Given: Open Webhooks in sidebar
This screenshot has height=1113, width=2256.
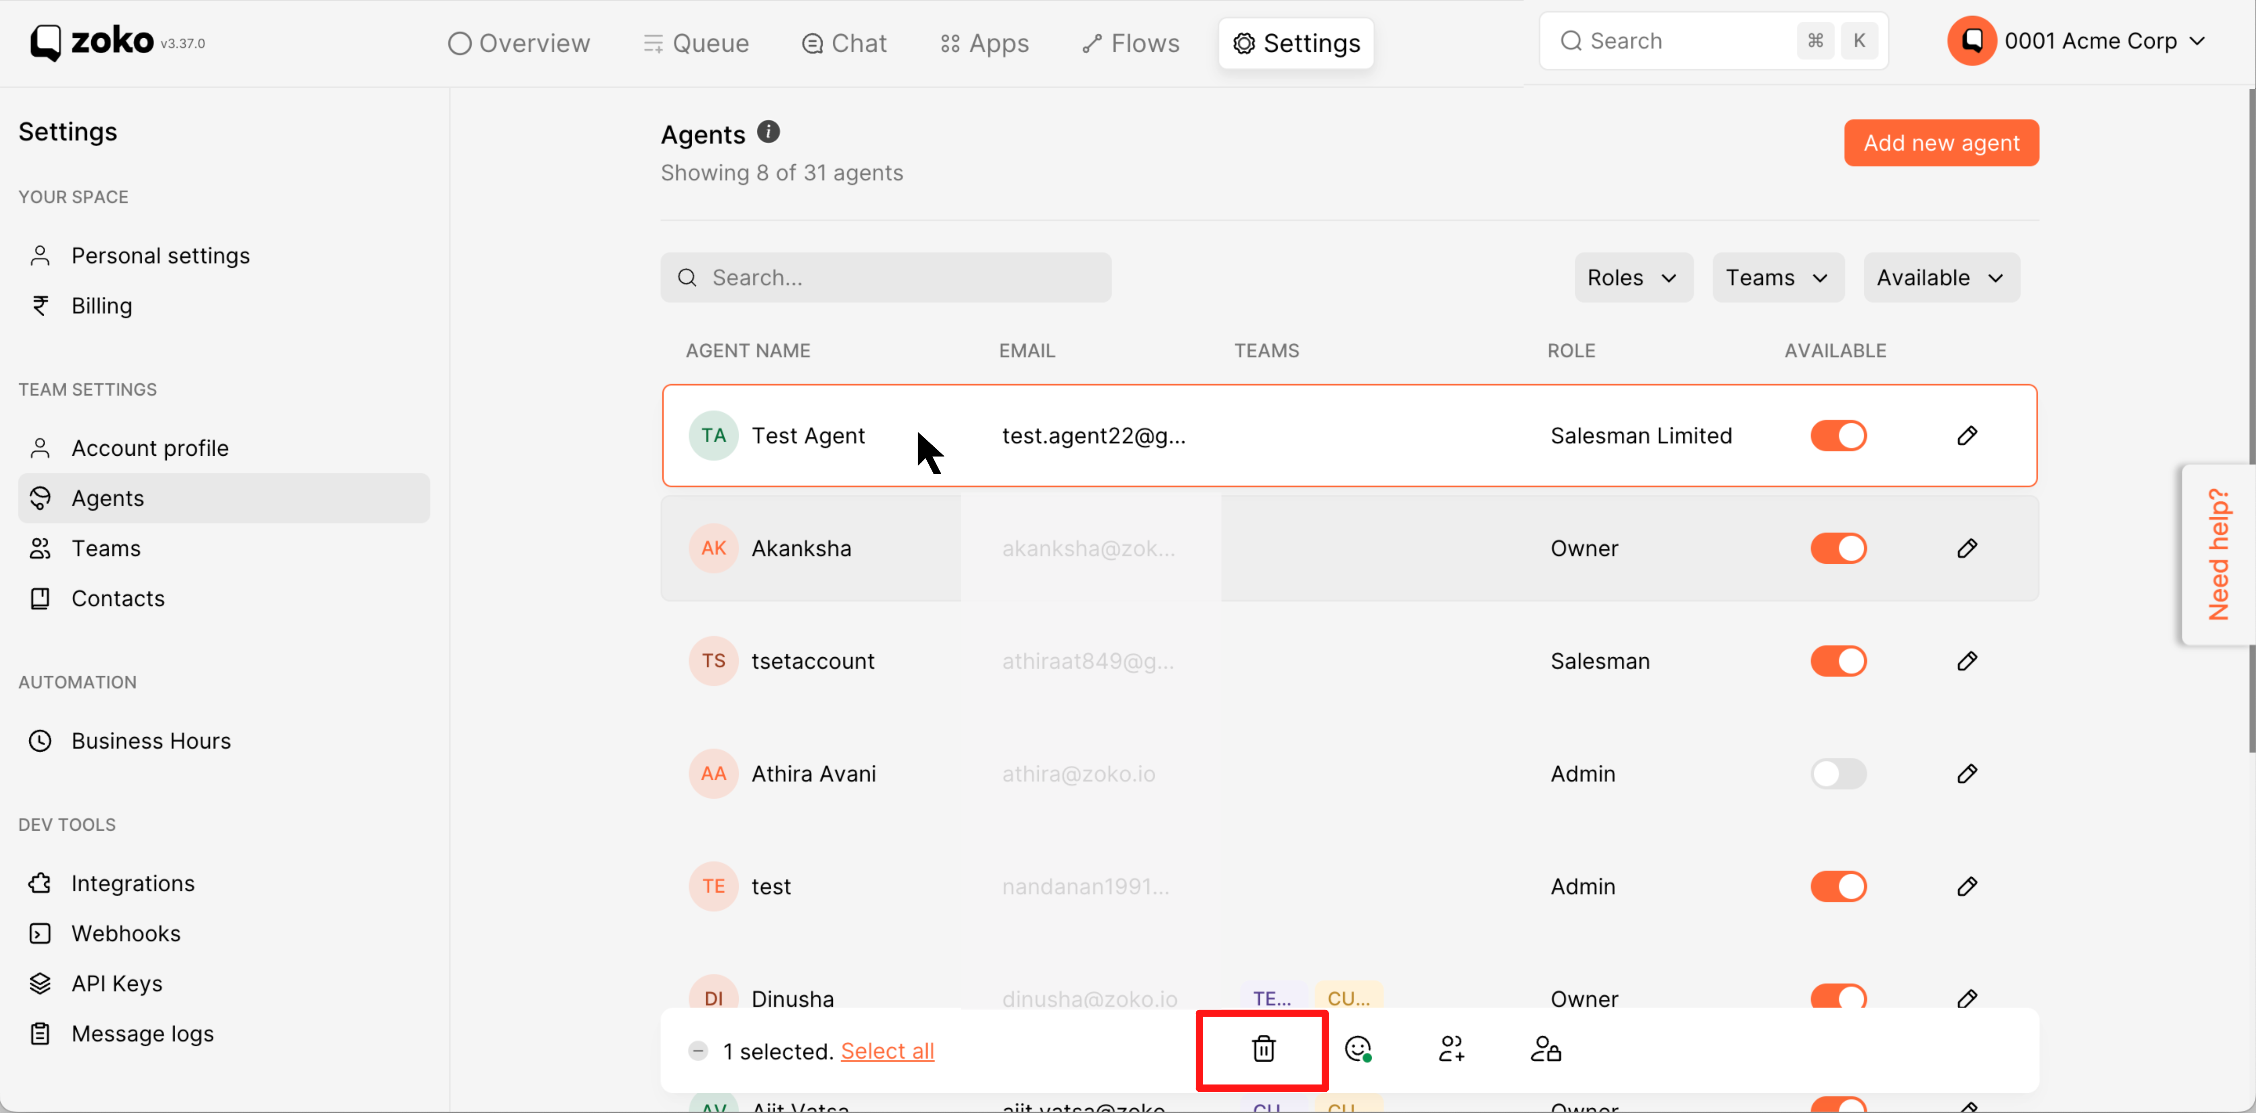Looking at the screenshot, I should click(223, 934).
